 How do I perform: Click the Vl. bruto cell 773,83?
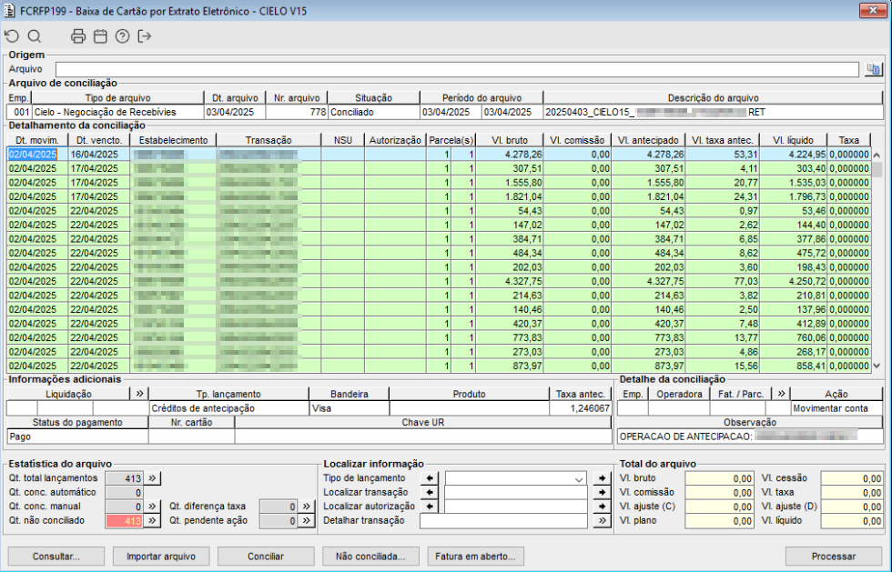tap(510, 337)
